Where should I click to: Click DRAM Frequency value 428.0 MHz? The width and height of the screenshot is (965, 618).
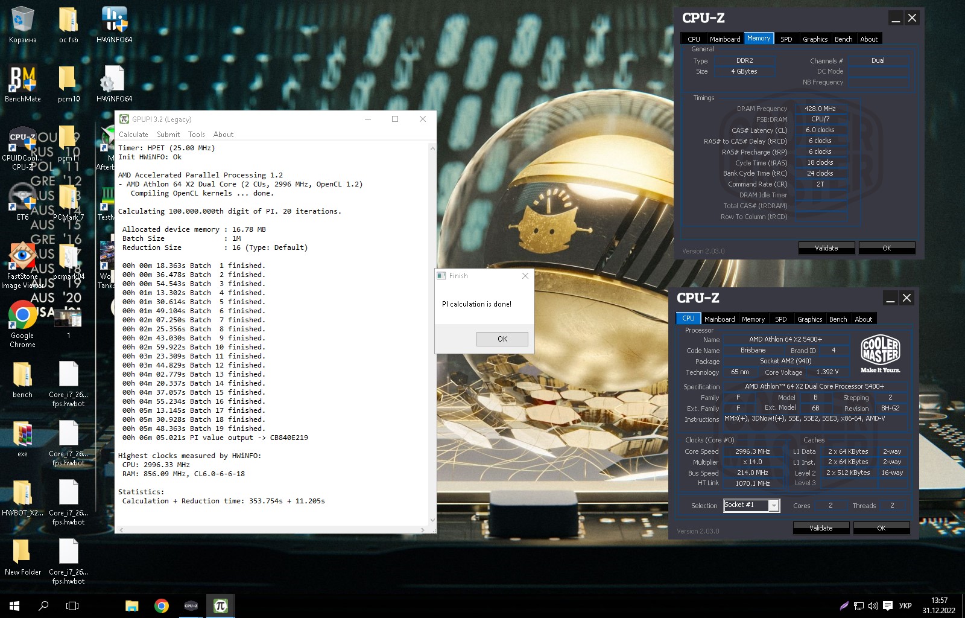tap(820, 109)
